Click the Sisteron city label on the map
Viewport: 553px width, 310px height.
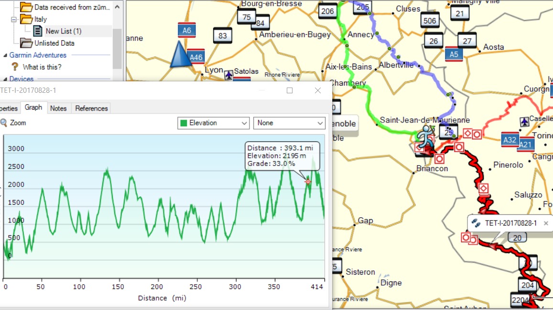[360, 272]
